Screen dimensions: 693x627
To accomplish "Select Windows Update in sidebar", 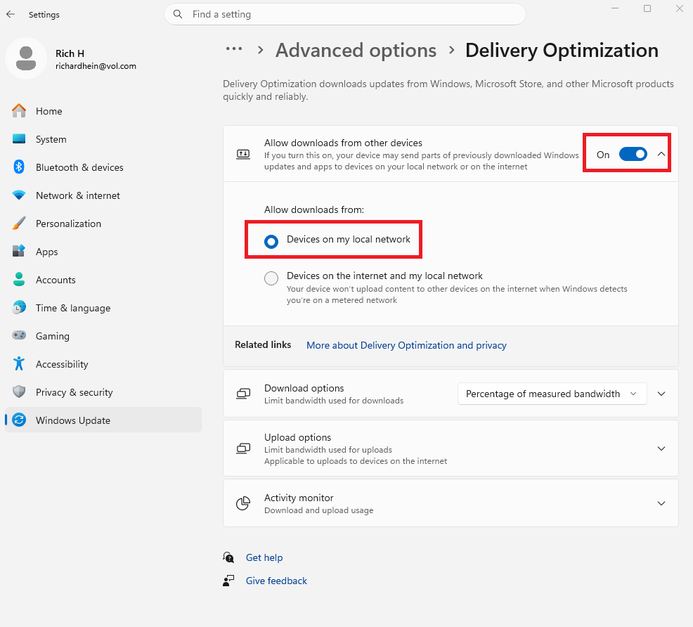I will tap(103, 420).
